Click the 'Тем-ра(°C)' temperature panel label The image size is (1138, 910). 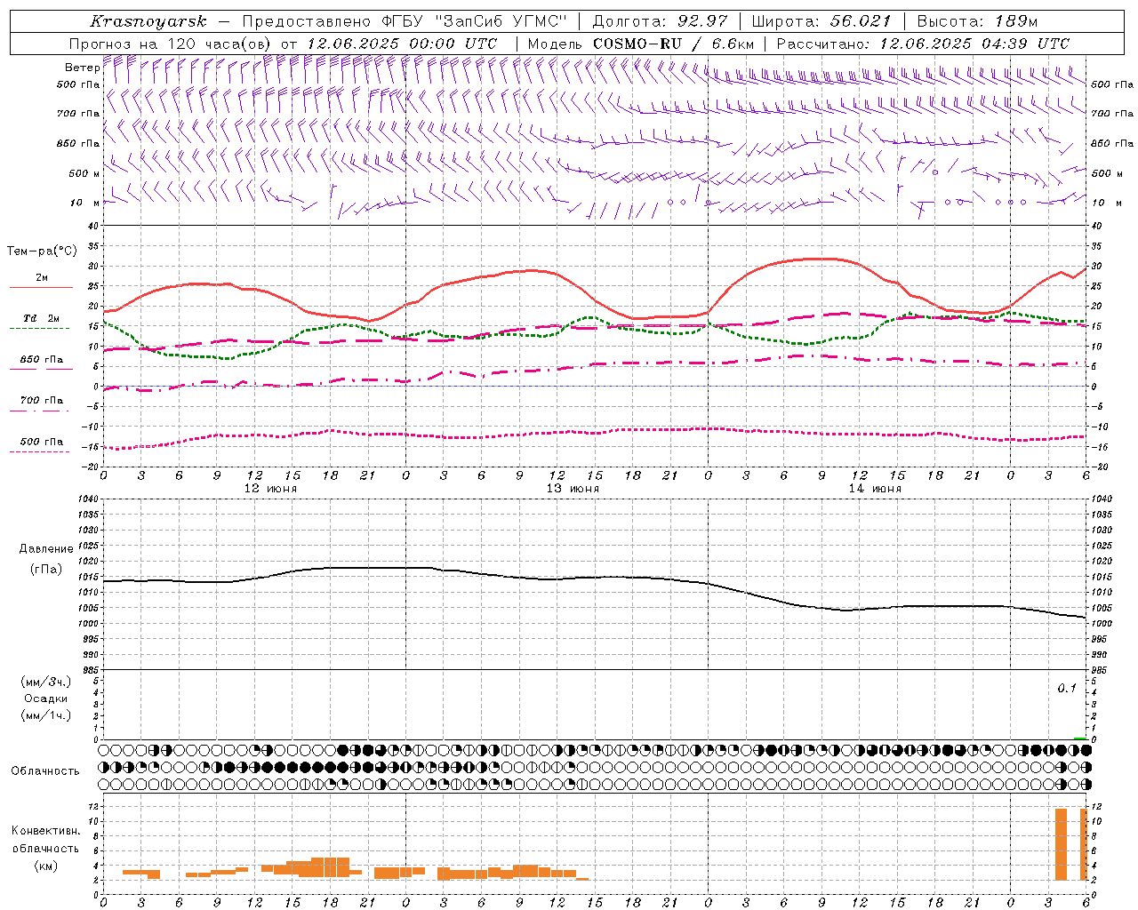[x=42, y=251]
